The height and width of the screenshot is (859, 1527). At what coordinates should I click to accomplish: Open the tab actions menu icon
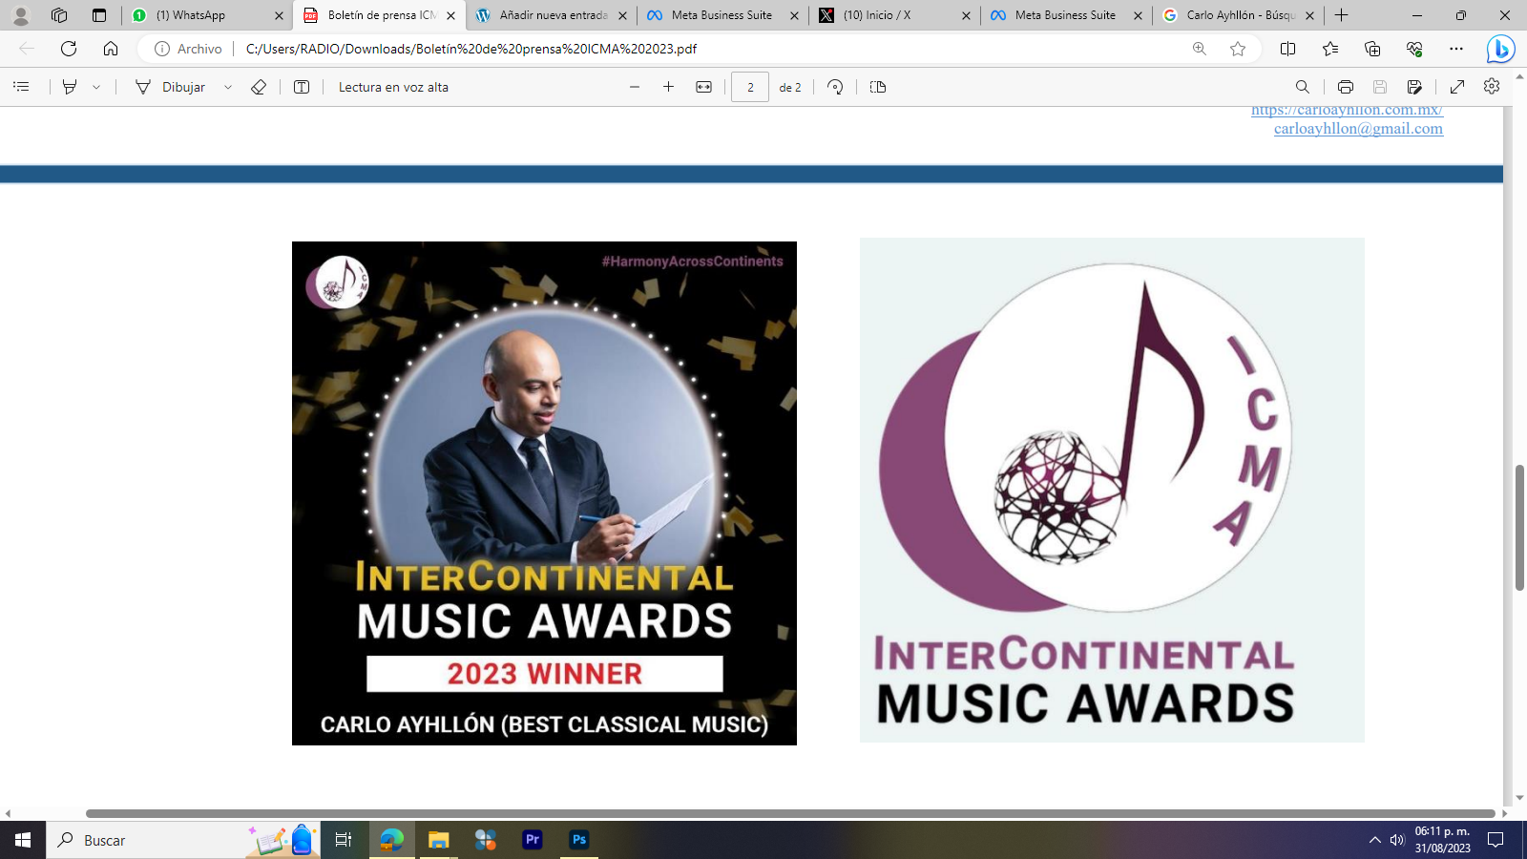[x=98, y=15]
